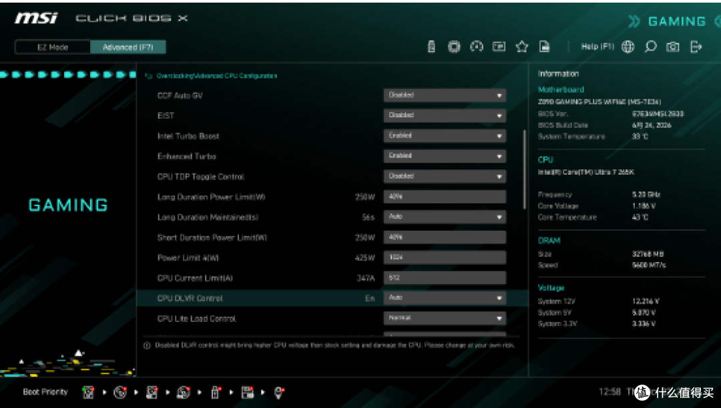Viewport: 721px width, 408px height.
Task: Select the USB key boot device
Action: click(x=215, y=392)
